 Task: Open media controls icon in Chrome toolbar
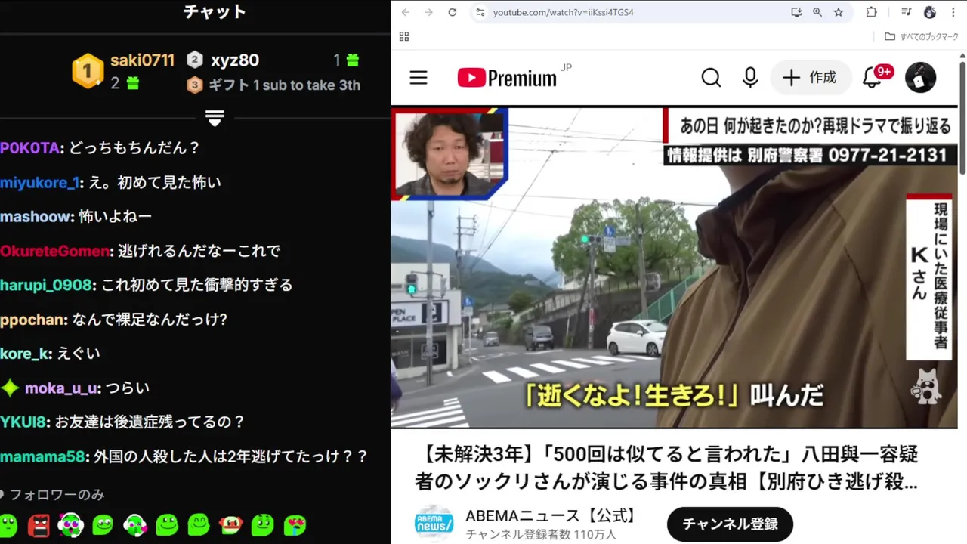(x=907, y=12)
